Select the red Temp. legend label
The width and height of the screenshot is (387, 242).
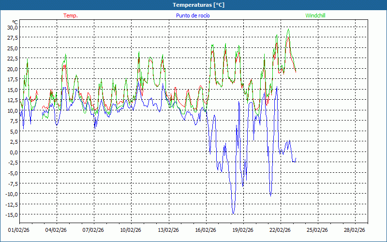click(71, 15)
